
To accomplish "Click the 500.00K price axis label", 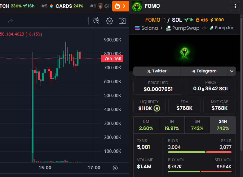I will pos(113,96).
